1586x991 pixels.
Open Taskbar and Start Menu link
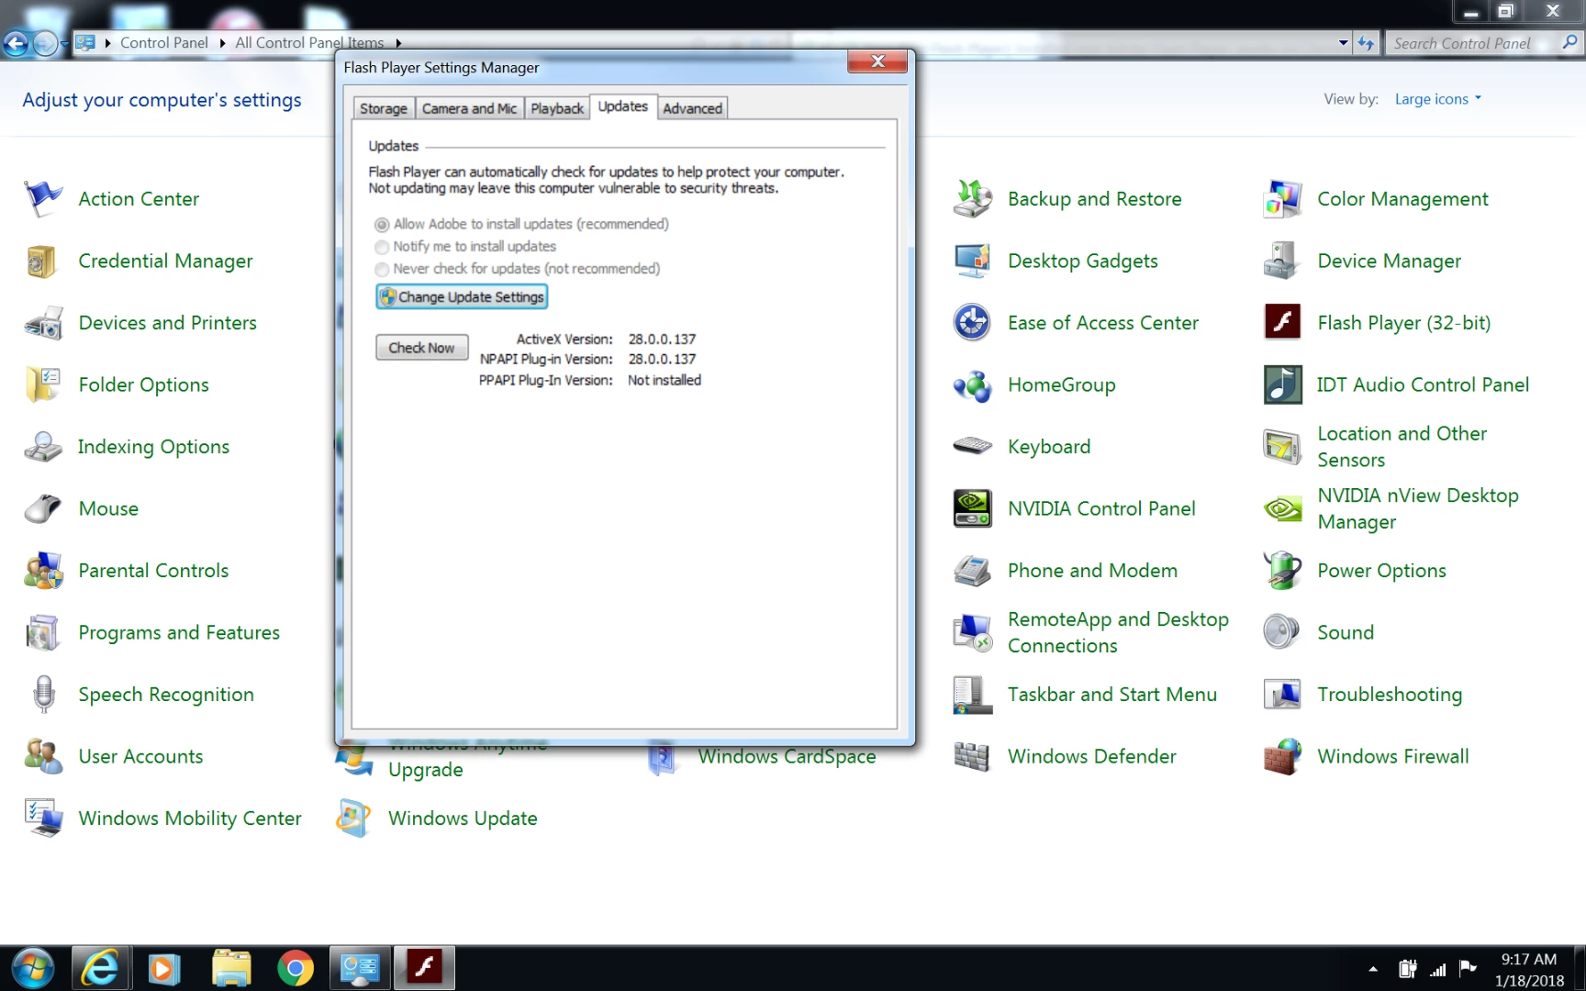pyautogui.click(x=1112, y=695)
